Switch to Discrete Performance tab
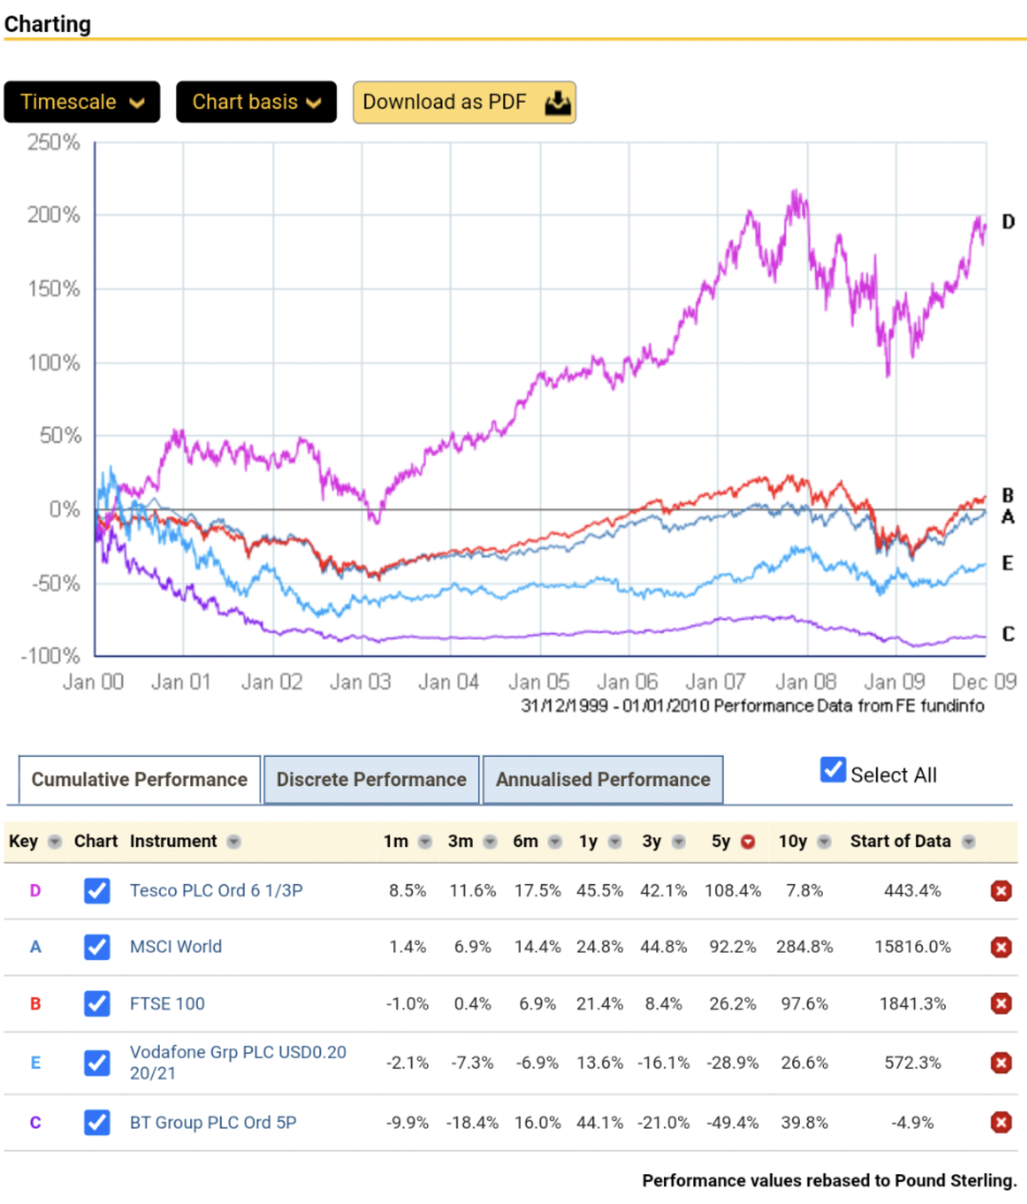Image resolution: width=1027 pixels, height=1204 pixels. coord(371,780)
